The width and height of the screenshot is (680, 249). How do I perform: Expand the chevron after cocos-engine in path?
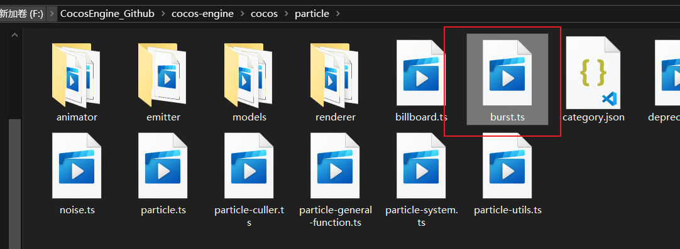point(243,14)
